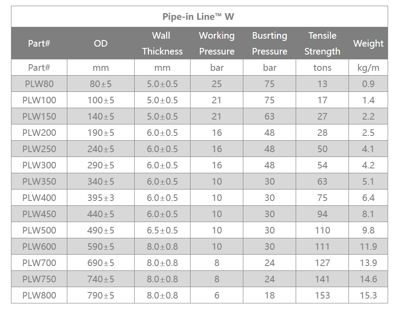The height and width of the screenshot is (310, 396).
Task: Select the PLW250 row label
Action: (x=39, y=149)
